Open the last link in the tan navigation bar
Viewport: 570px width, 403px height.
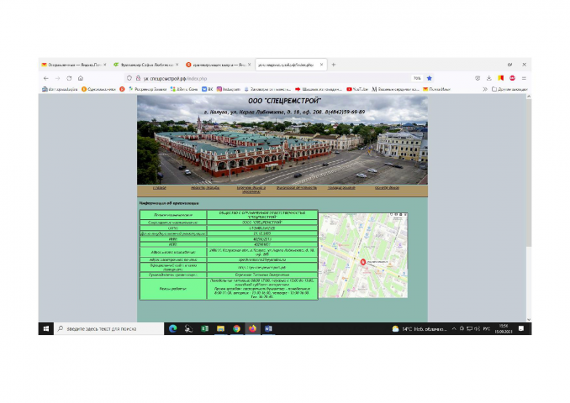pyautogui.click(x=387, y=188)
